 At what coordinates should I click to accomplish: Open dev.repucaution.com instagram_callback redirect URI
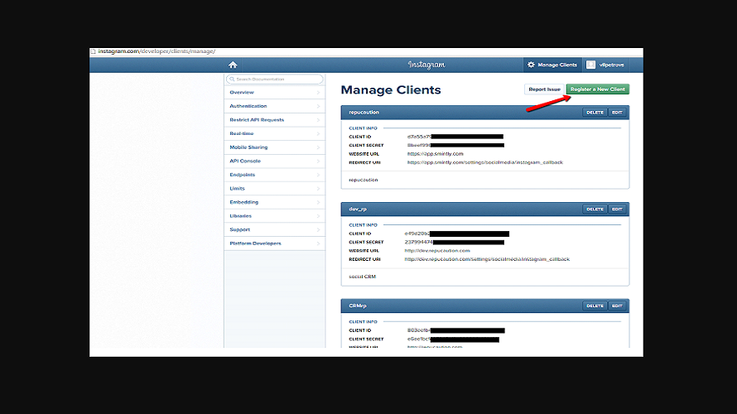point(487,259)
